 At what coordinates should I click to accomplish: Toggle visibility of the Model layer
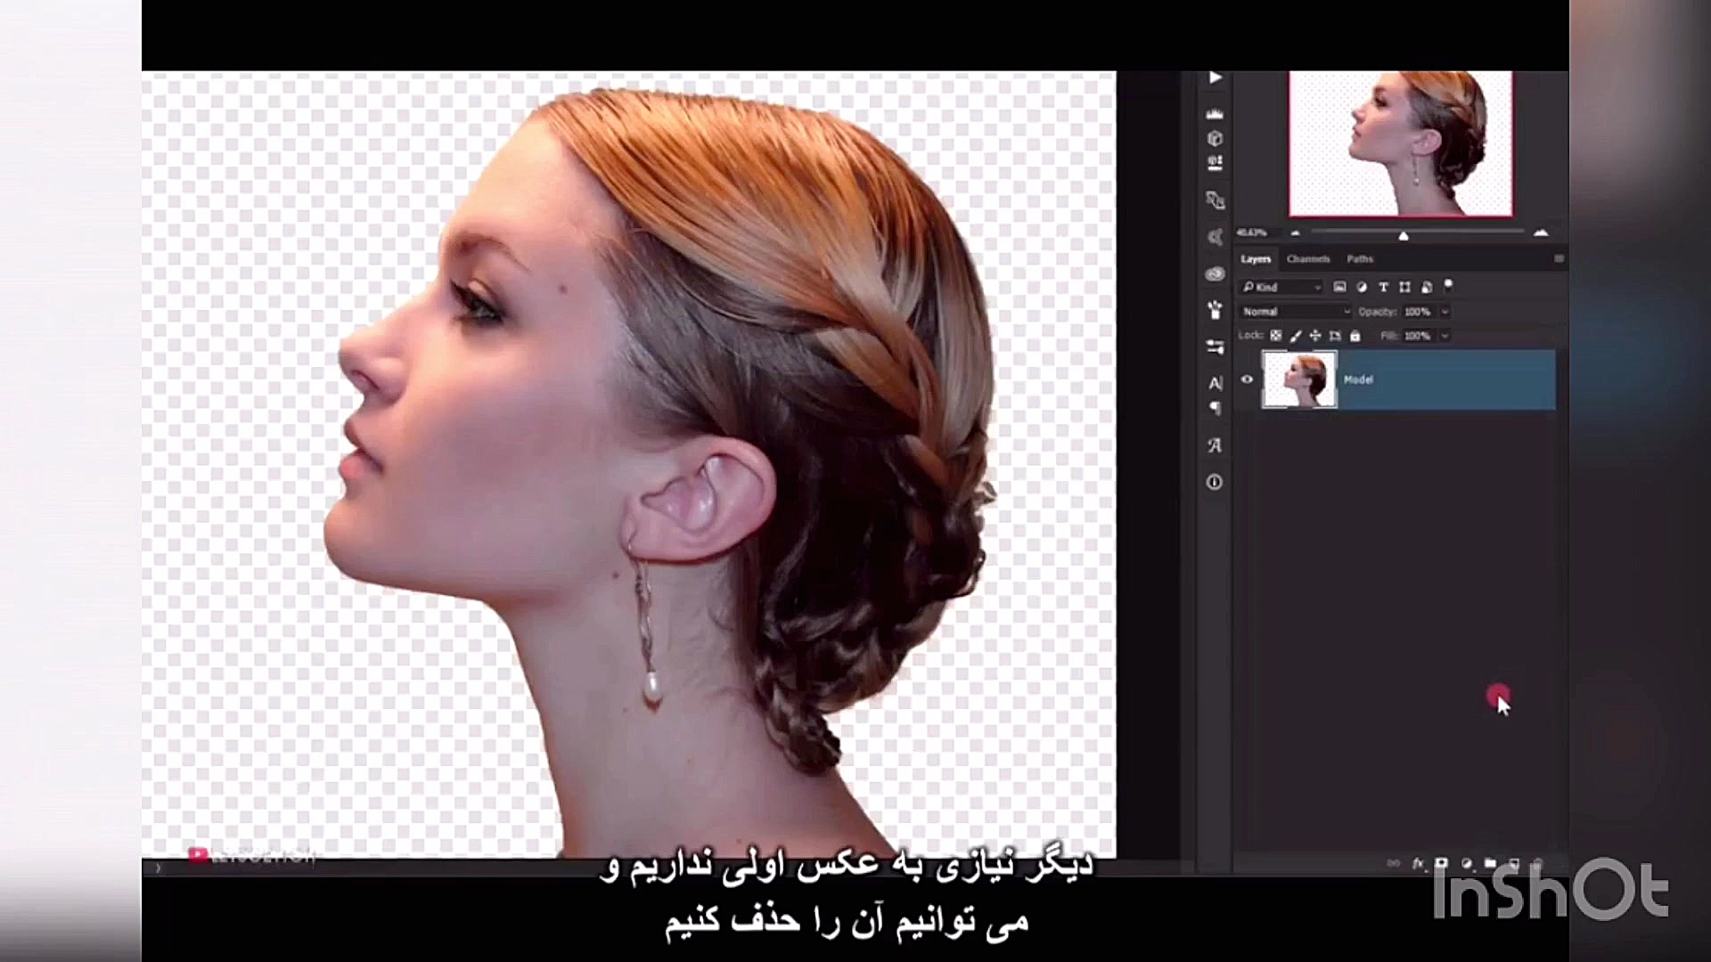click(1247, 379)
